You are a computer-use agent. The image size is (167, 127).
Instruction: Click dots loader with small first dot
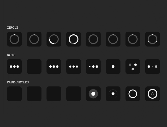pos(93,66)
